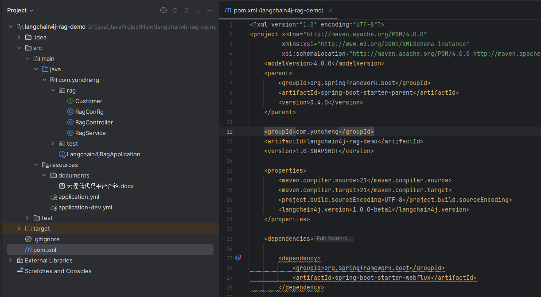
Task: Select 云程低代码平台介绍.docx file
Action: pos(100,186)
